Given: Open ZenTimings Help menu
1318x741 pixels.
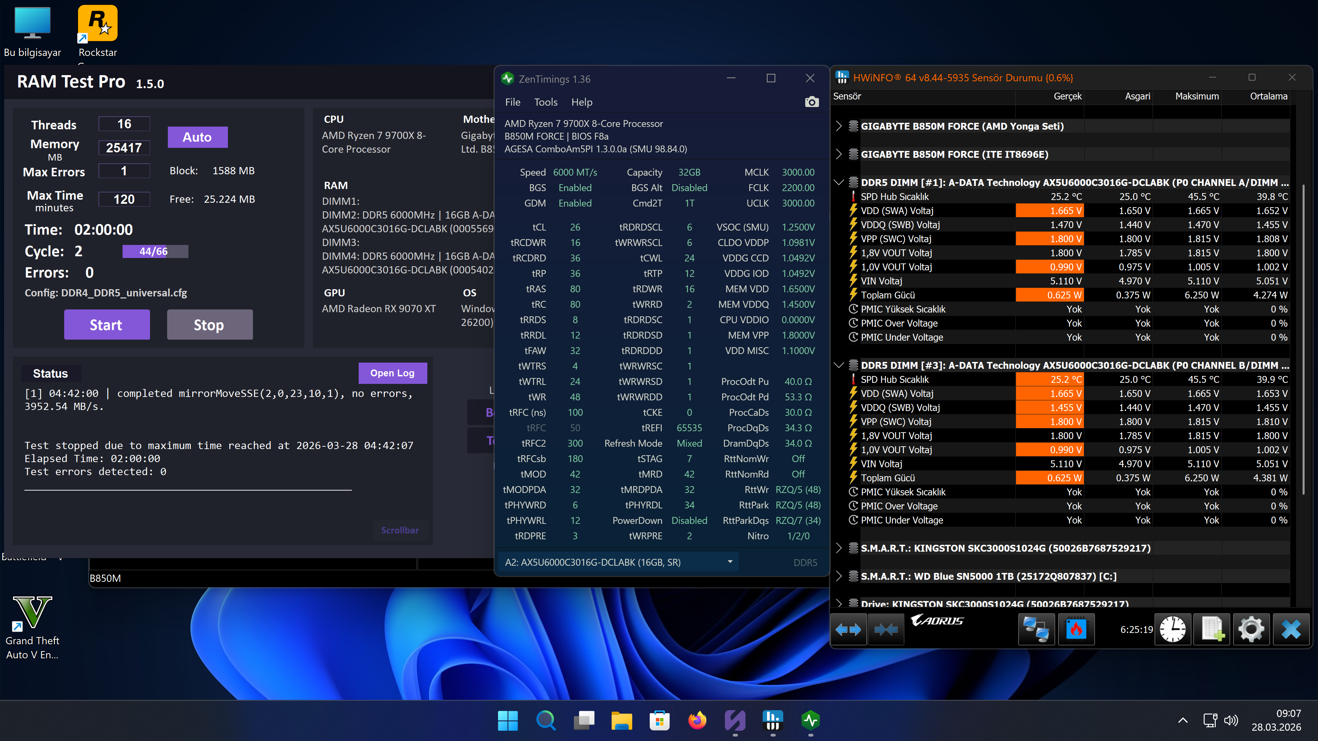Looking at the screenshot, I should pos(582,102).
